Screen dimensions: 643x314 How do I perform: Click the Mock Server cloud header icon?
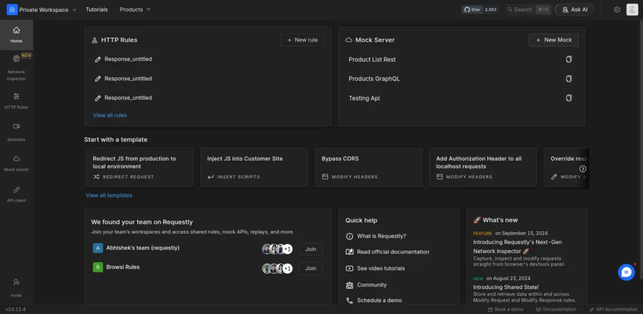349,40
